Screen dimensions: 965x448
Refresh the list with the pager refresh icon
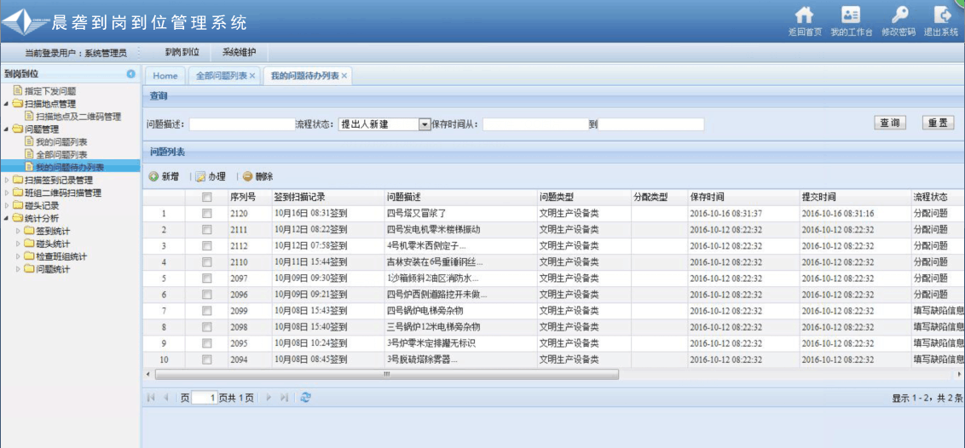(306, 398)
